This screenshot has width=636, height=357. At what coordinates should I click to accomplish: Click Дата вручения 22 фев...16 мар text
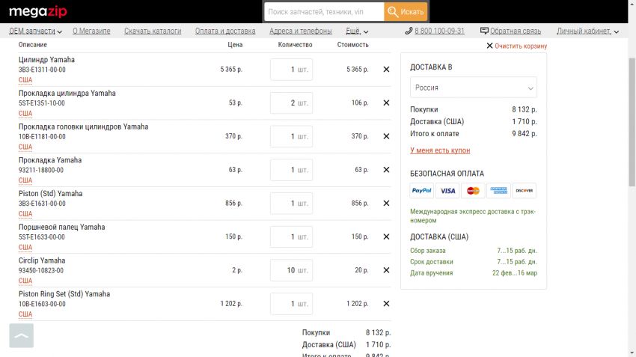(x=474, y=273)
